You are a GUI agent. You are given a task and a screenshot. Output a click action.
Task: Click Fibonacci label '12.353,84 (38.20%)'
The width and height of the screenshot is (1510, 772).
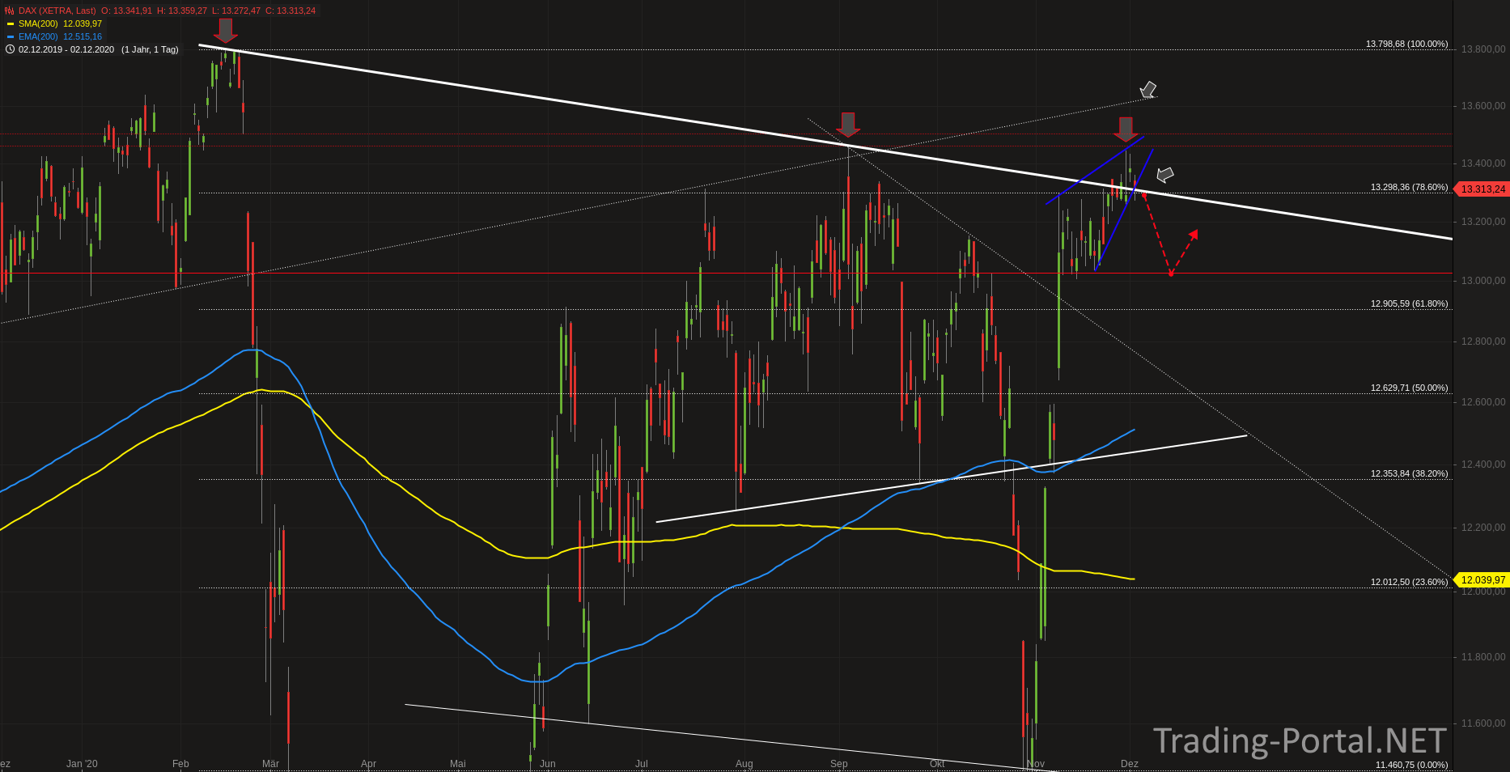(1410, 473)
